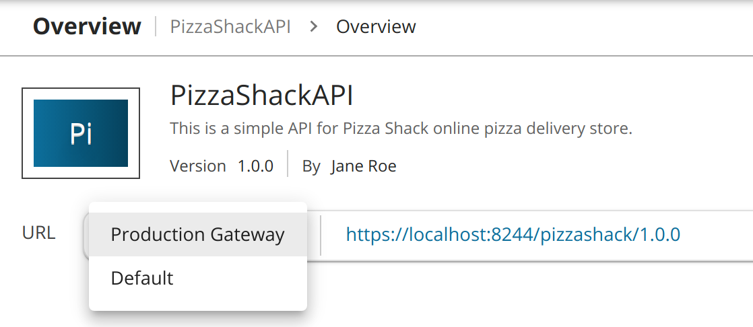Image resolution: width=753 pixels, height=327 pixels.
Task: Click the large PizzaShackAPI heading
Action: [261, 96]
